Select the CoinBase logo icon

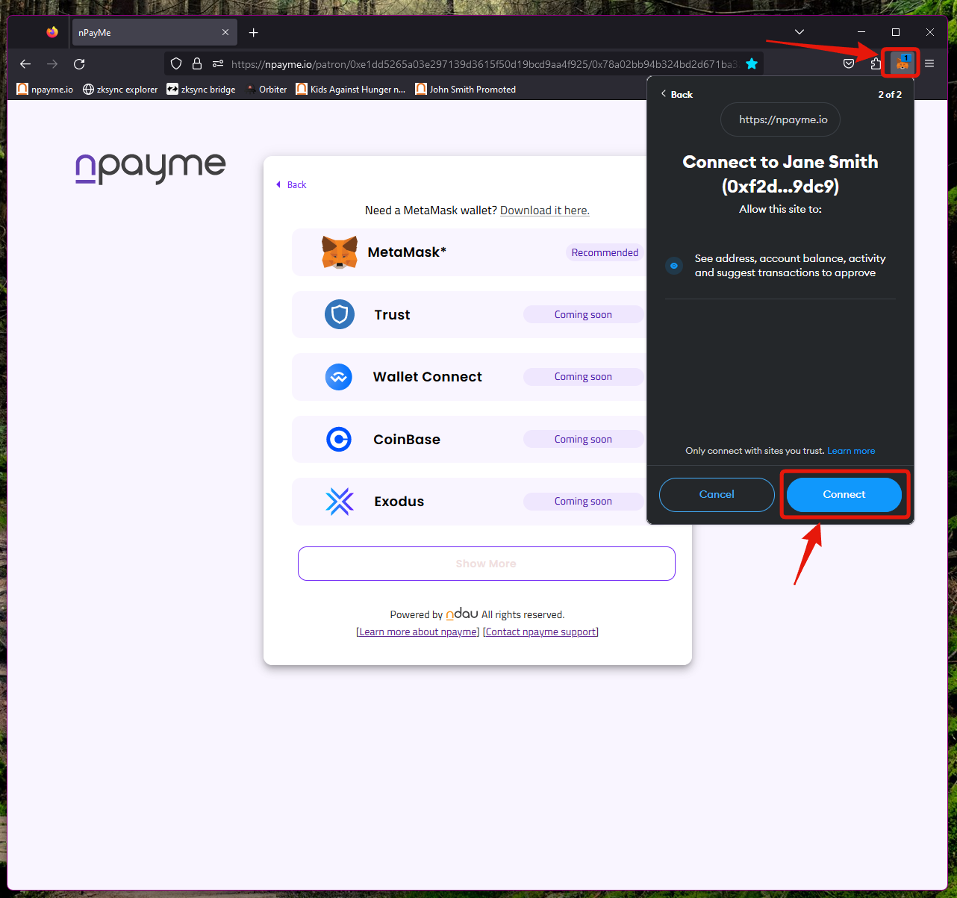pos(339,439)
